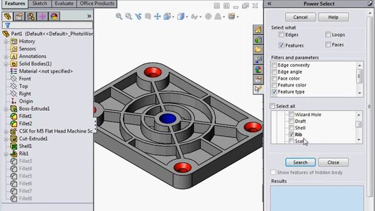Open SolidWorks Resources home task pane tab
The height and width of the screenshot is (211, 375).
tap(258, 30)
